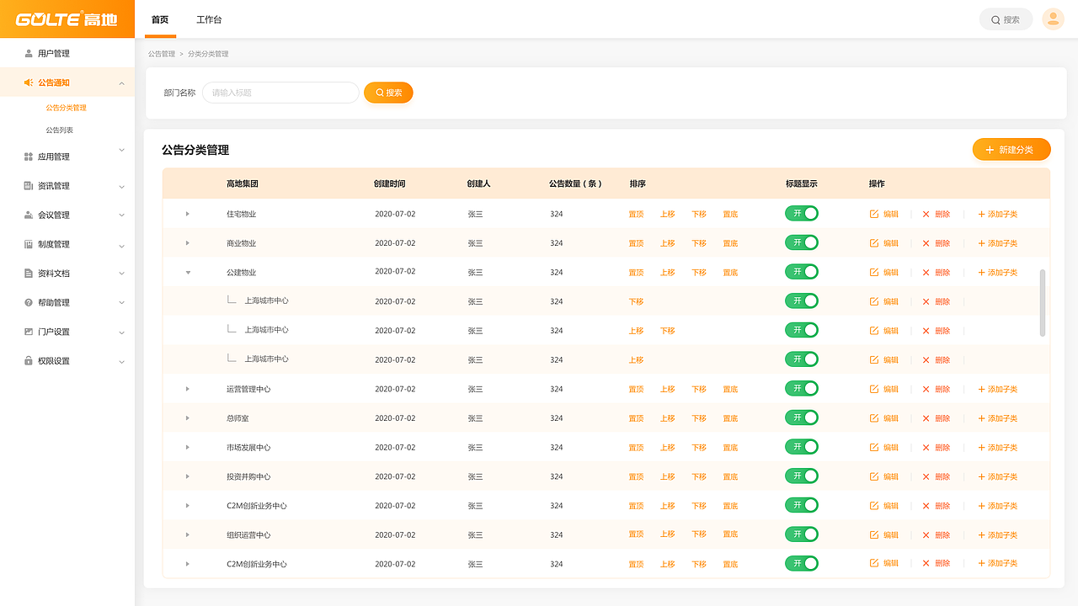1078x606 pixels.
Task: Click the edit pencil icon for 商业物业
Action: pyautogui.click(x=874, y=243)
